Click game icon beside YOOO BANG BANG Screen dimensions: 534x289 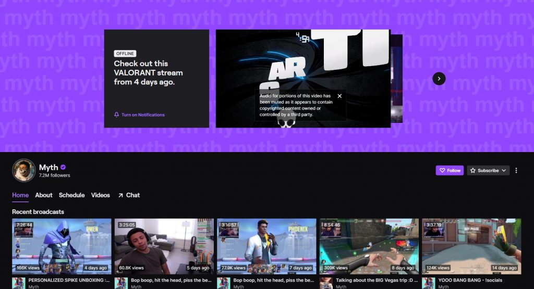pyautogui.click(x=429, y=283)
